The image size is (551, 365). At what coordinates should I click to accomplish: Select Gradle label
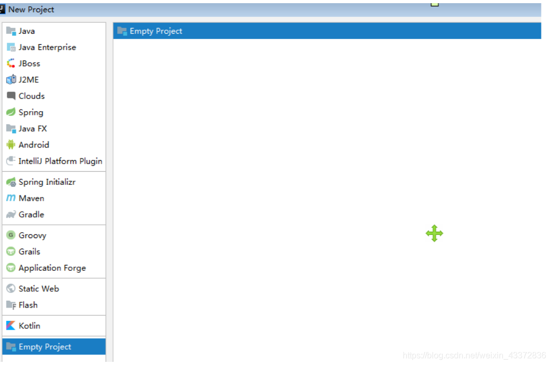[x=31, y=214]
